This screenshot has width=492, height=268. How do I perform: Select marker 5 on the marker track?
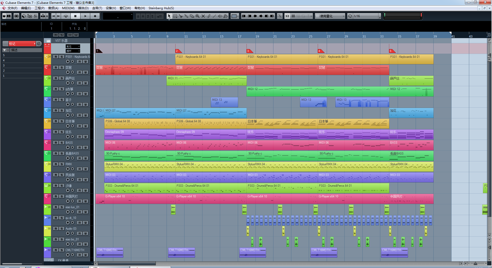click(392, 51)
